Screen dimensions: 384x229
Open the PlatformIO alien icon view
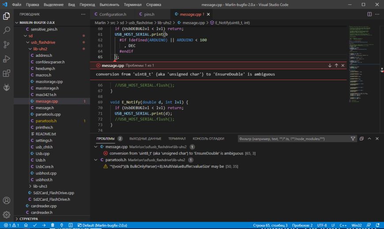[x=7, y=87]
